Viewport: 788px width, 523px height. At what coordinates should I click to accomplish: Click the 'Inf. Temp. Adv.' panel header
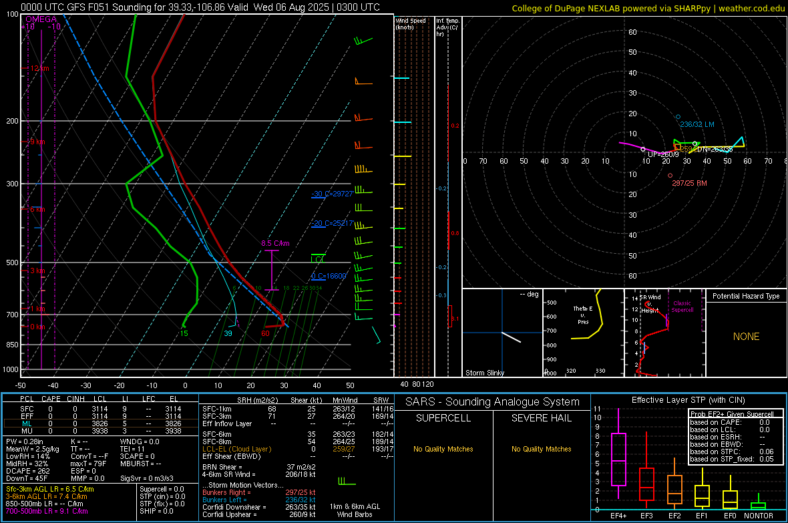coord(447,27)
